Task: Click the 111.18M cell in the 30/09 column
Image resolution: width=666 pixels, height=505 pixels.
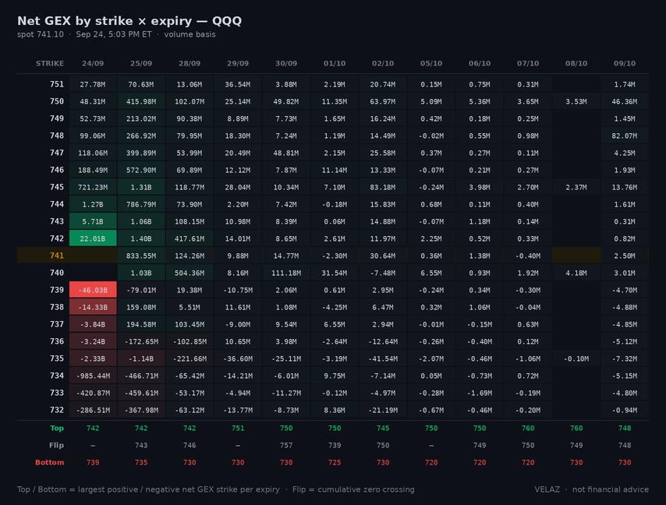Action: tap(286, 273)
